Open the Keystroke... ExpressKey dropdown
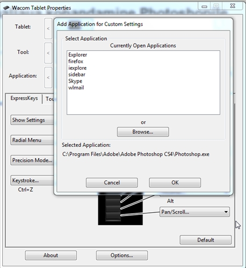The width and height of the screenshot is (246, 268). (x=32, y=181)
